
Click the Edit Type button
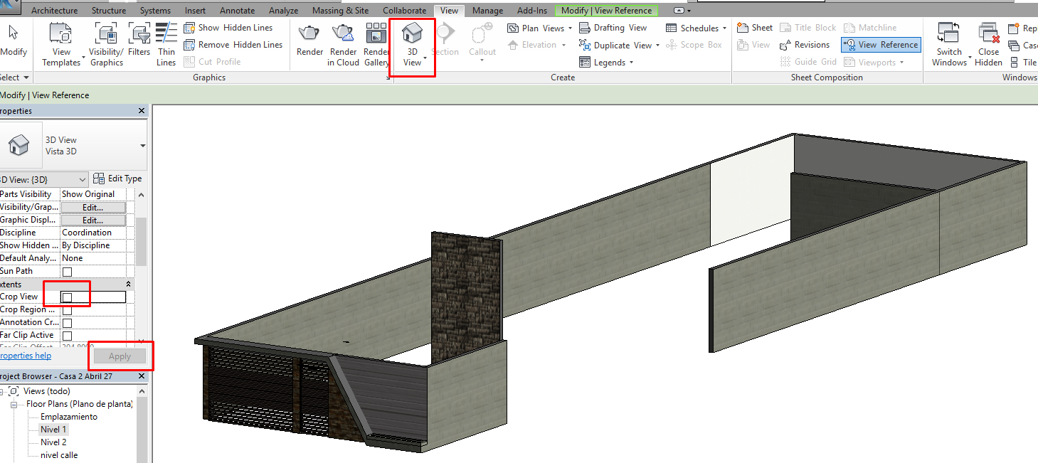(118, 179)
